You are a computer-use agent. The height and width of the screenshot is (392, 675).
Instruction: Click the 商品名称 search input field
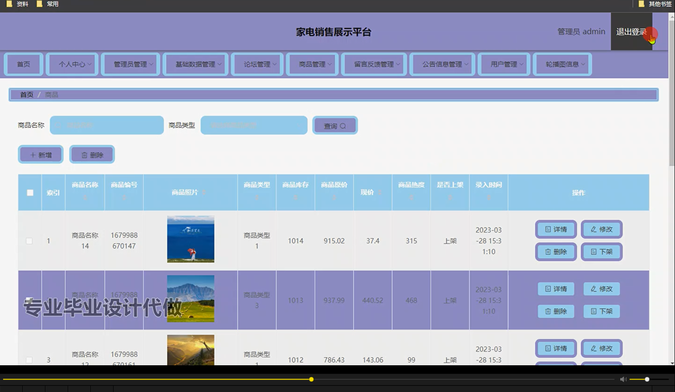click(107, 125)
